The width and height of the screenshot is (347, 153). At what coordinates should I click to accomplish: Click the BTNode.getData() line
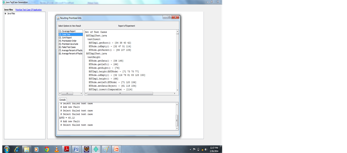coord(106,61)
